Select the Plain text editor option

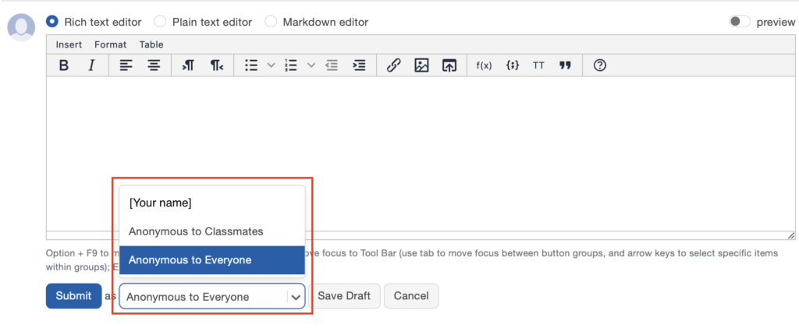pyautogui.click(x=161, y=22)
